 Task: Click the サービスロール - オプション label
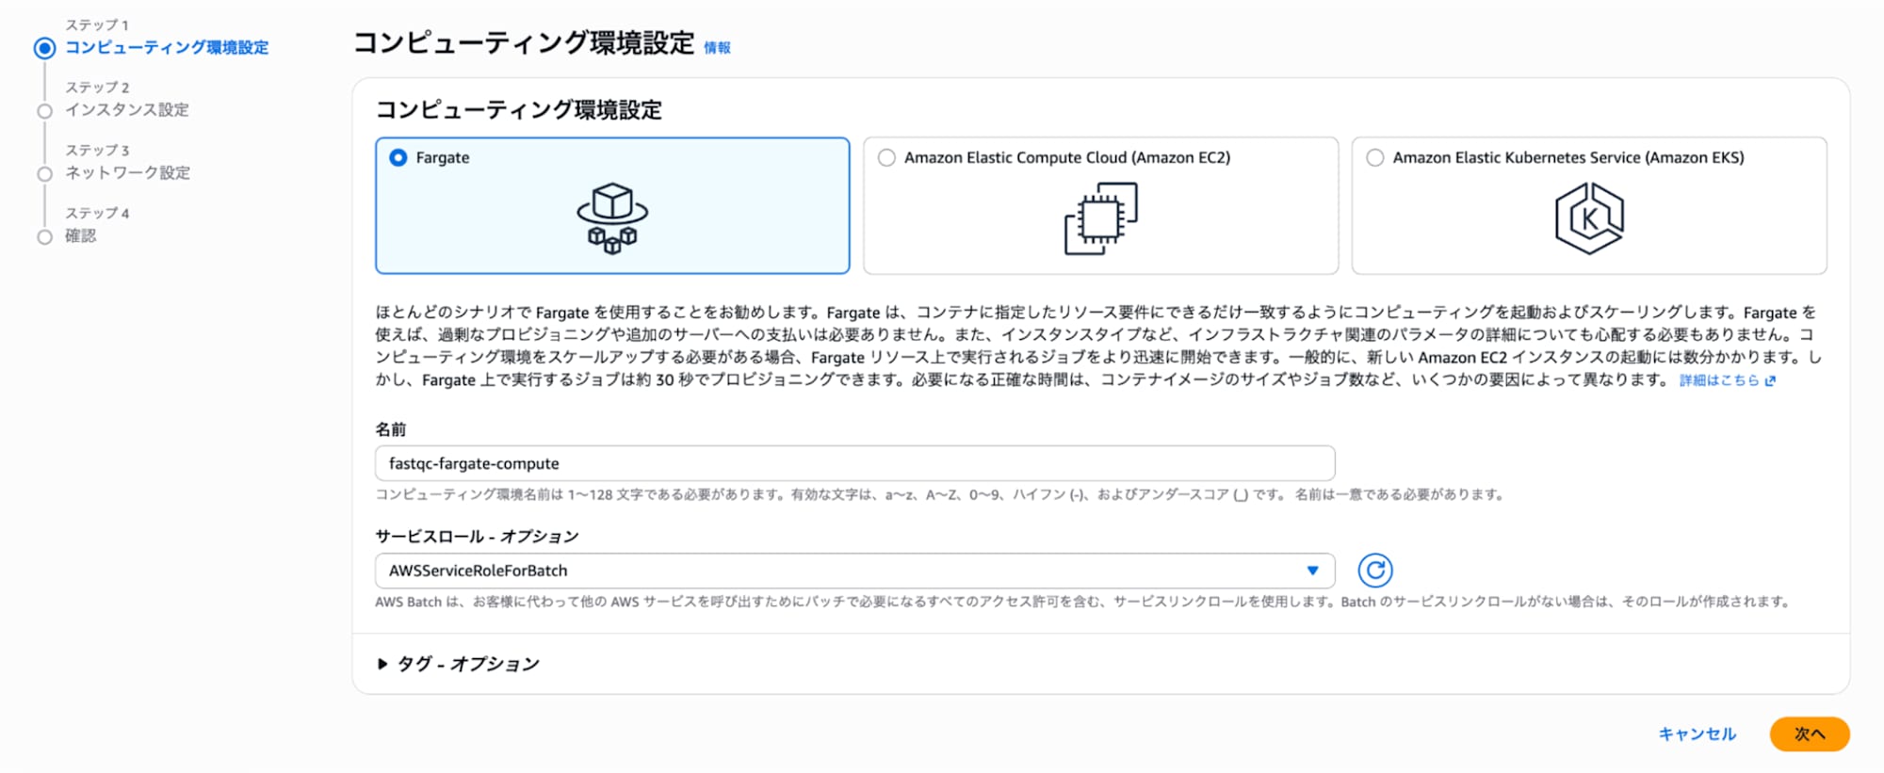[477, 537]
